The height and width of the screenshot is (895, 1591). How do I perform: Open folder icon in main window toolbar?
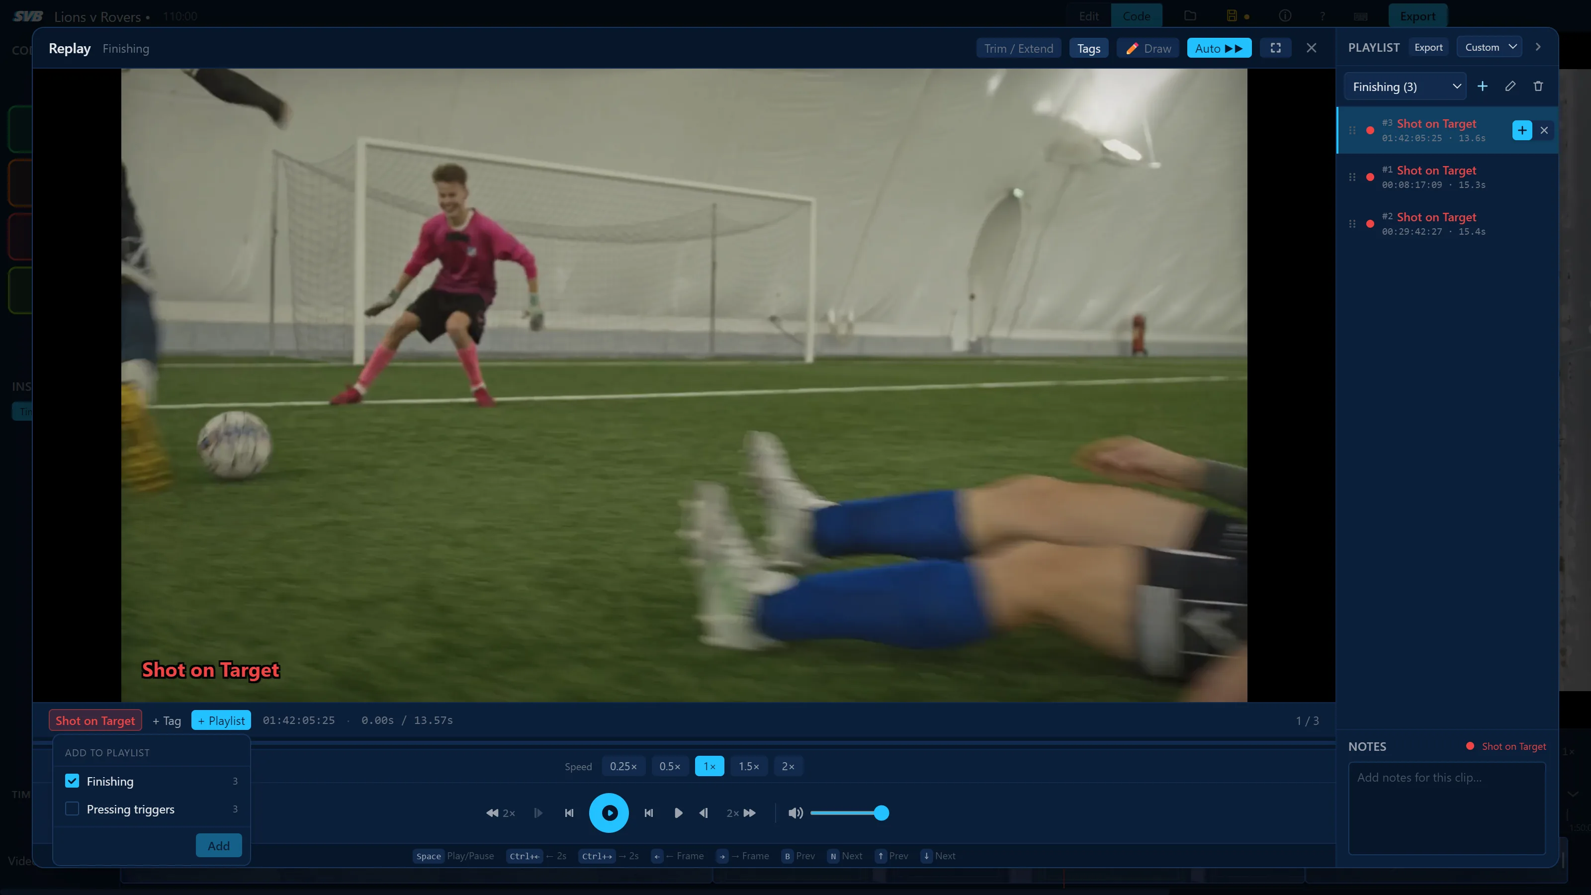coord(1190,16)
